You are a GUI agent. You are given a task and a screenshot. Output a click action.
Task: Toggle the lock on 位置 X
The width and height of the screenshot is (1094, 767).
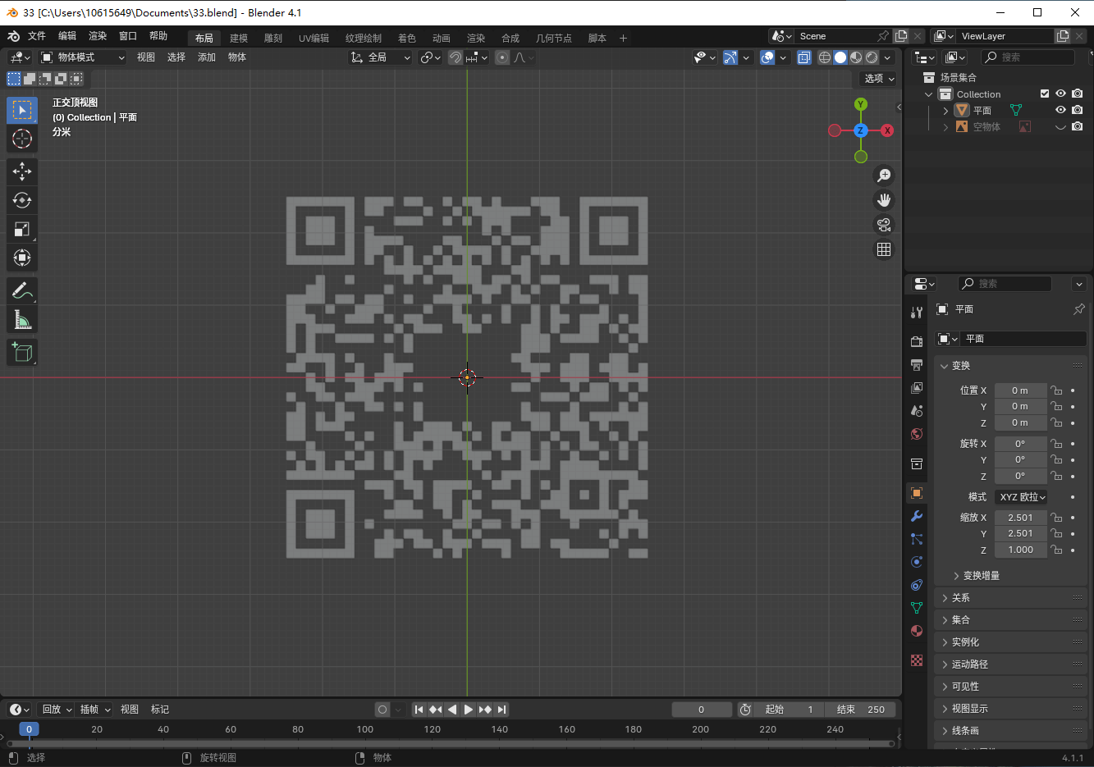point(1057,390)
